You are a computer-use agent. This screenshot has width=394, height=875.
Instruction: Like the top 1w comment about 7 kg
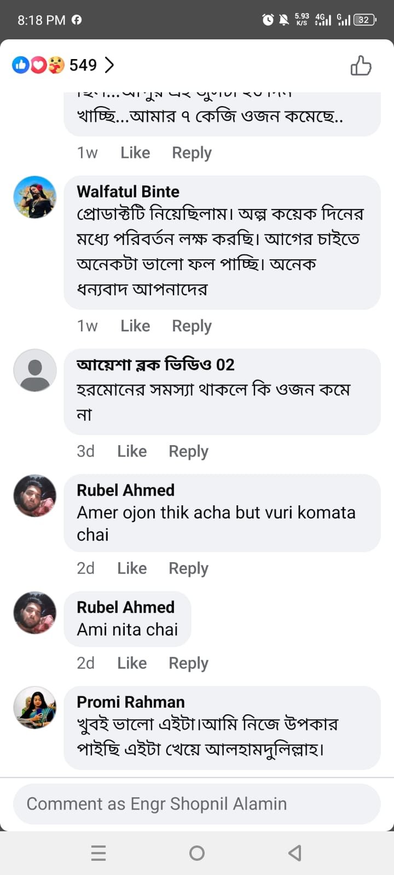135,153
